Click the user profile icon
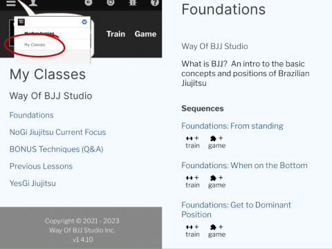This screenshot has width=332, height=249. 33,3
